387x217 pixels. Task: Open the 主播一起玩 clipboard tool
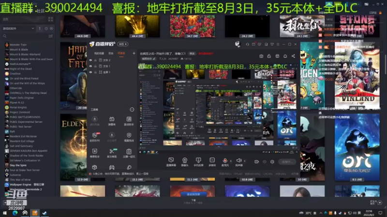pos(129,153)
